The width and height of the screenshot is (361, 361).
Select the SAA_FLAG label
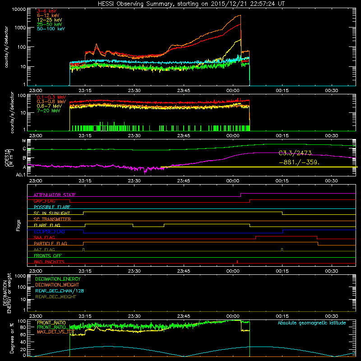pyautogui.click(x=44, y=237)
